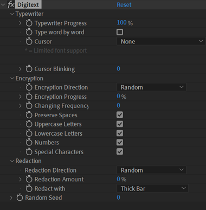Click stopwatch for Redaction Amount

point(29,179)
